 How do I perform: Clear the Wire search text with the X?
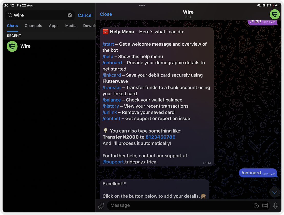[70, 15]
